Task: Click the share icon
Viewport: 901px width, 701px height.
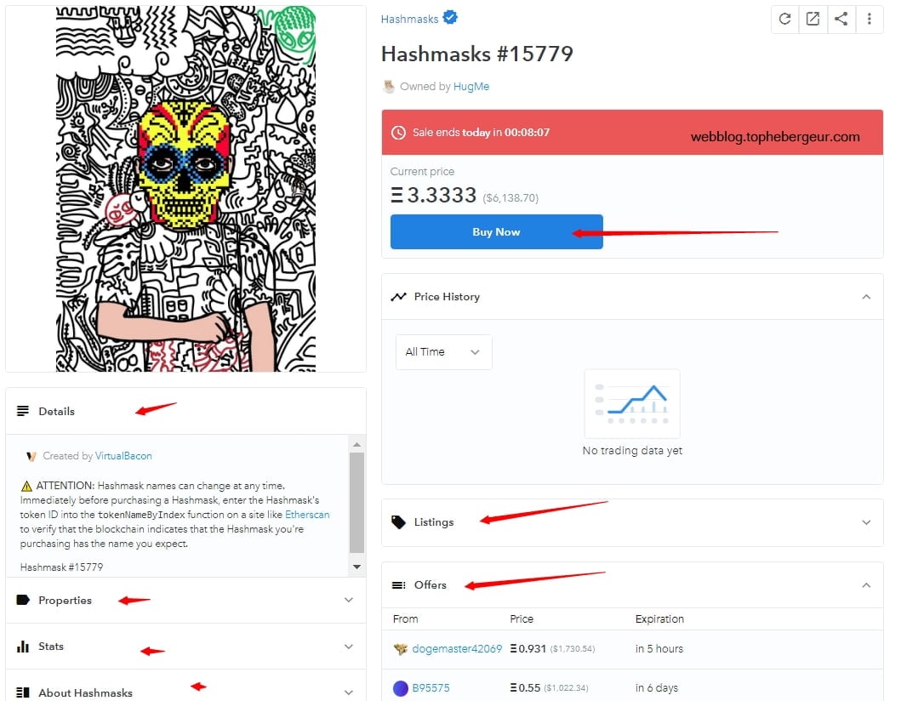Action: coord(841,19)
